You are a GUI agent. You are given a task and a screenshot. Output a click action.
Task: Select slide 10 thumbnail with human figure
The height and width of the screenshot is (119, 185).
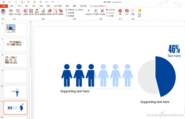(x=15, y=92)
